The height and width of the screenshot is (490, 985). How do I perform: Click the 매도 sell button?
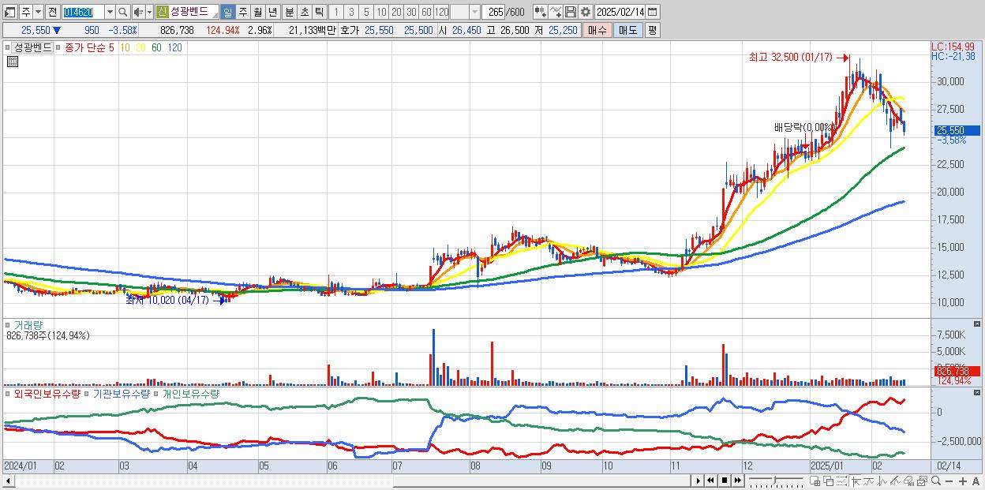coord(628,30)
